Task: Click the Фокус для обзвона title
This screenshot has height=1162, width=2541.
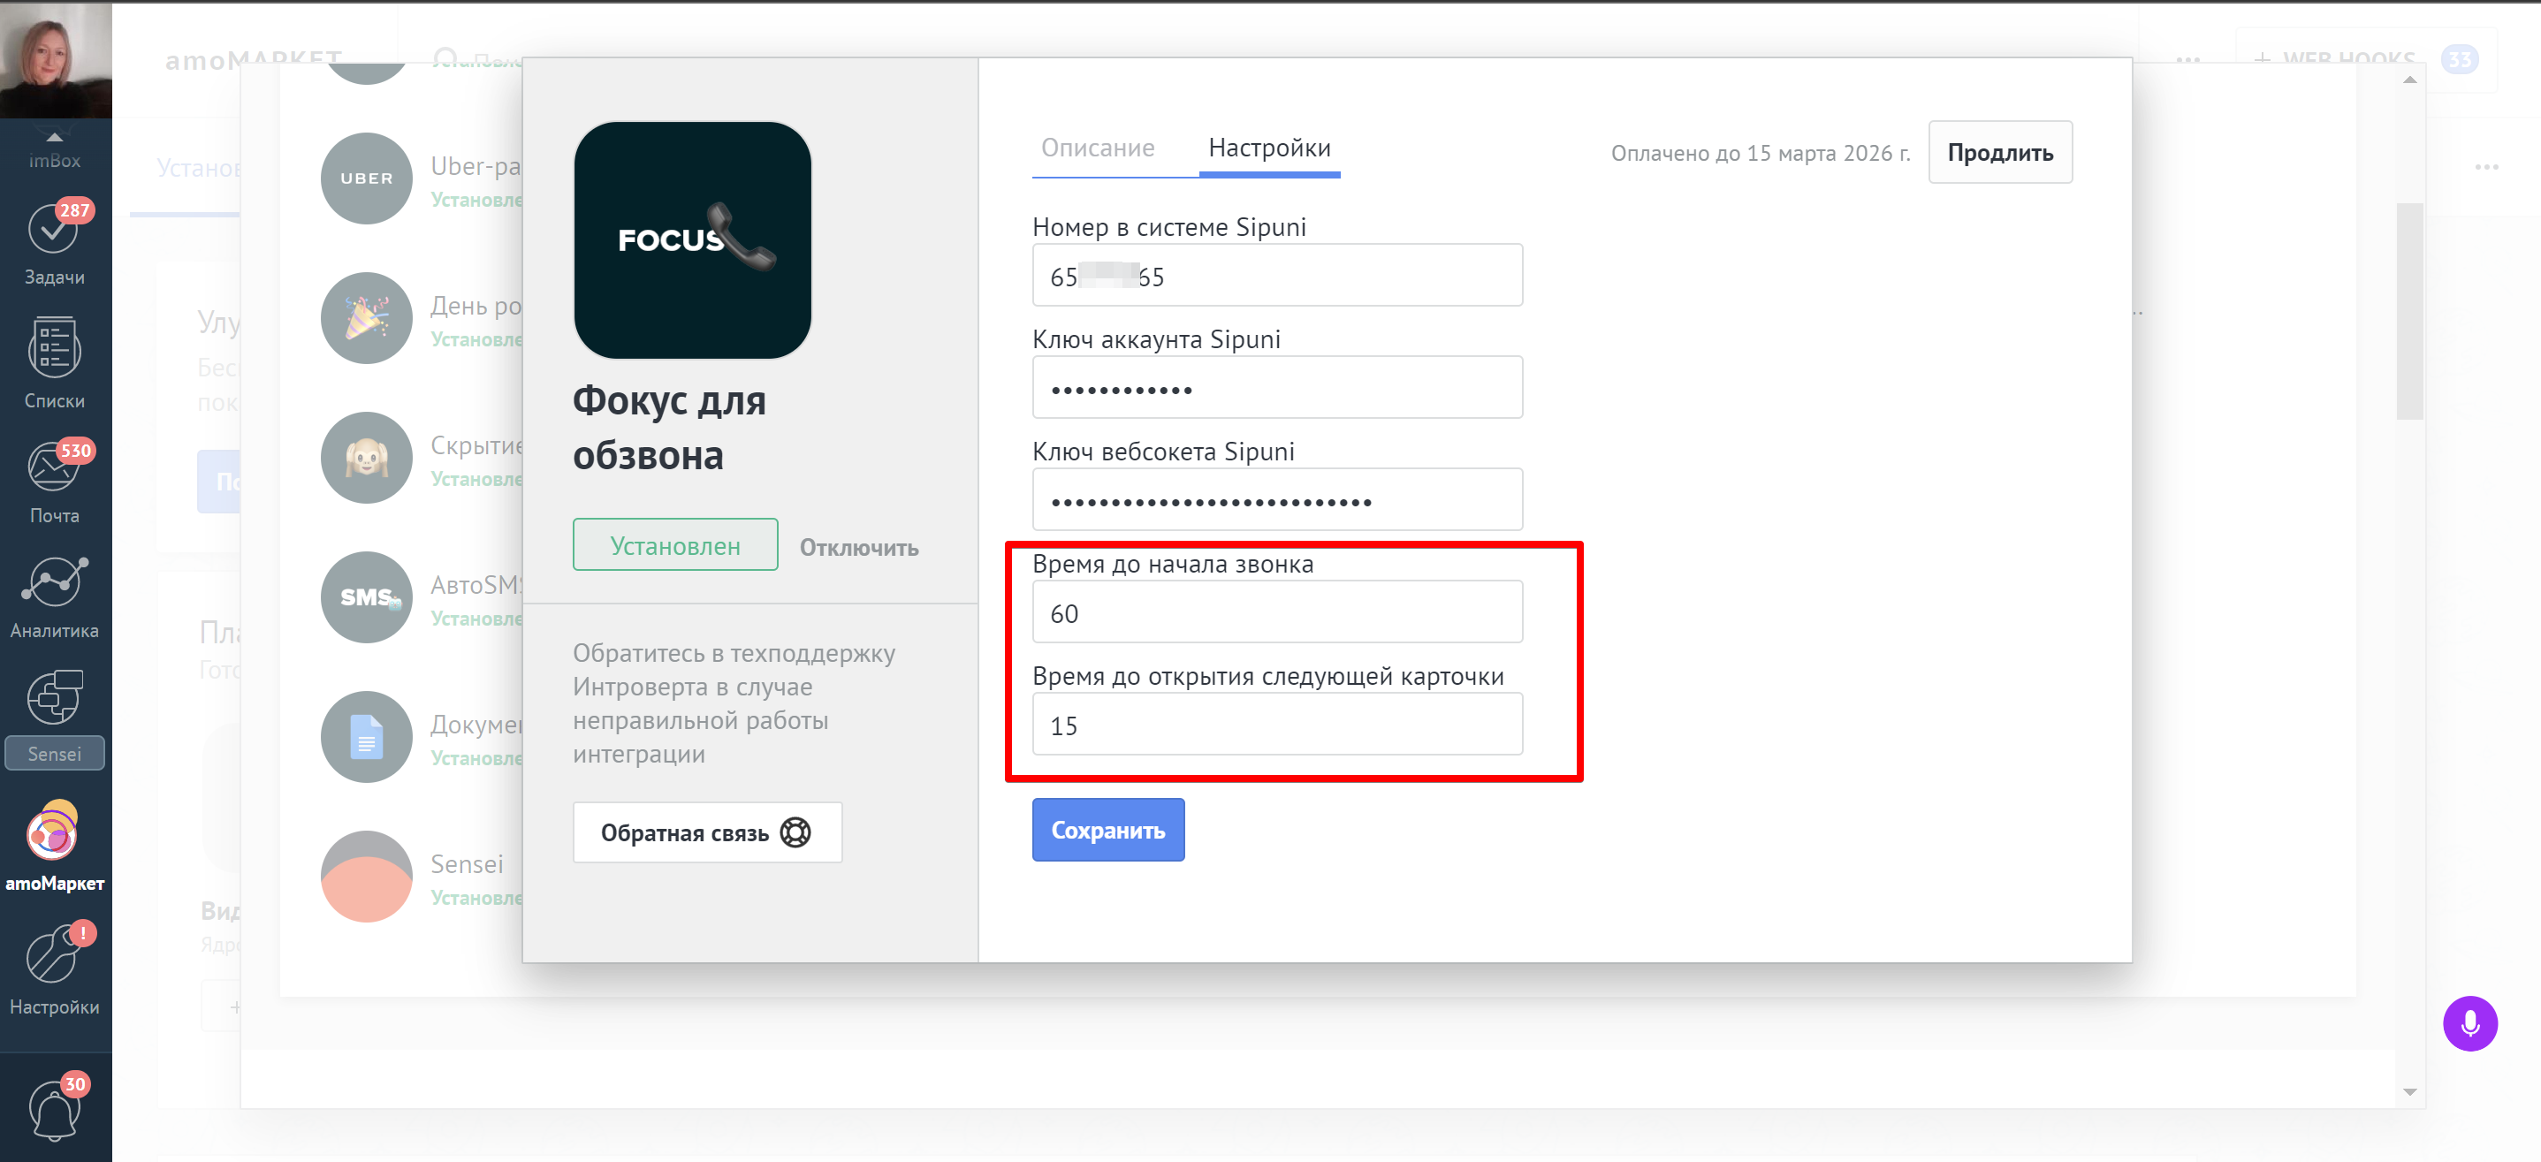Action: point(670,428)
